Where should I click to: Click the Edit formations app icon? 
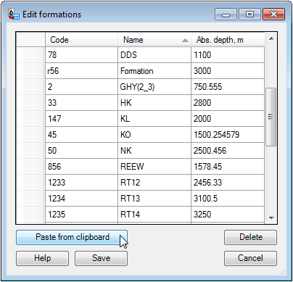13,14
